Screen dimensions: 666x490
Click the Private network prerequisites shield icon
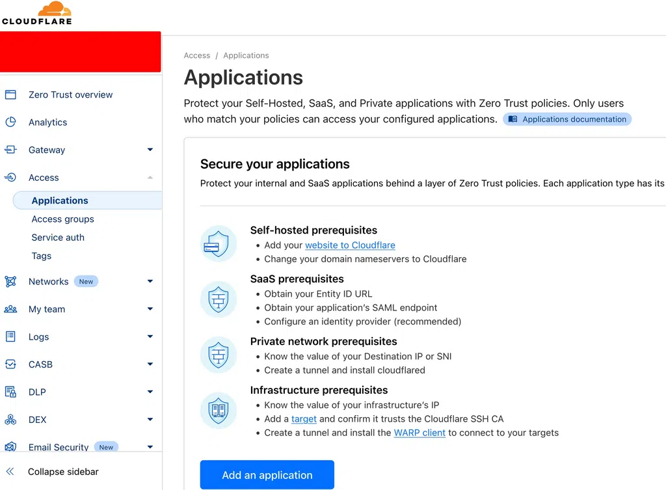point(219,355)
